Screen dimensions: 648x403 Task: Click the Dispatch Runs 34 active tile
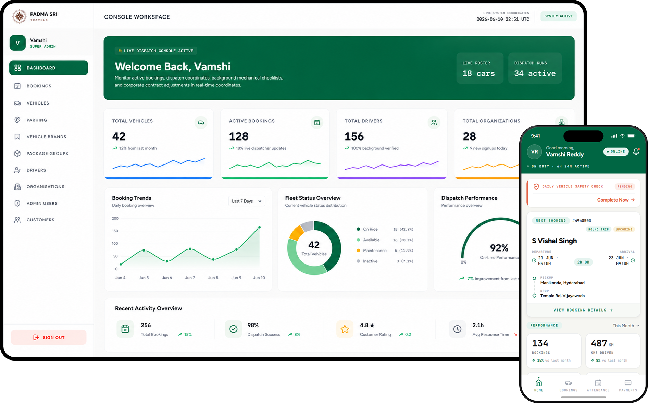[535, 68]
